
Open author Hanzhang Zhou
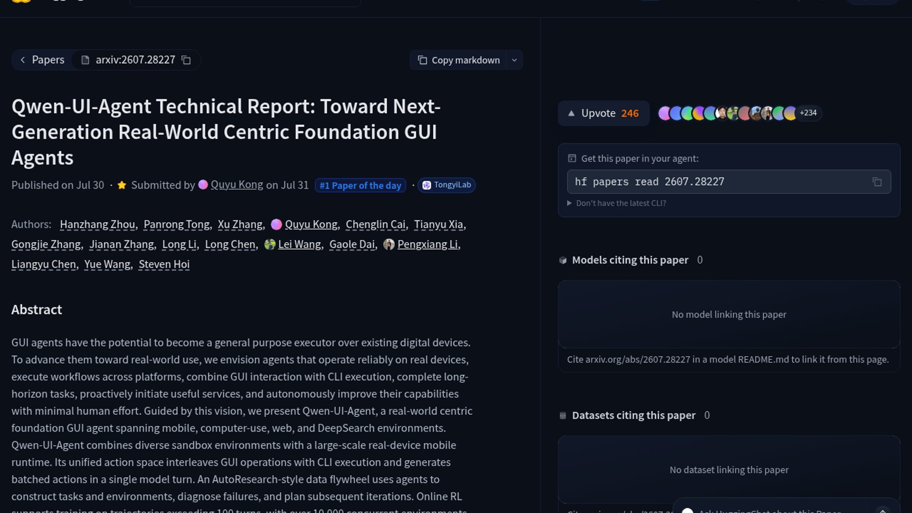coord(97,224)
